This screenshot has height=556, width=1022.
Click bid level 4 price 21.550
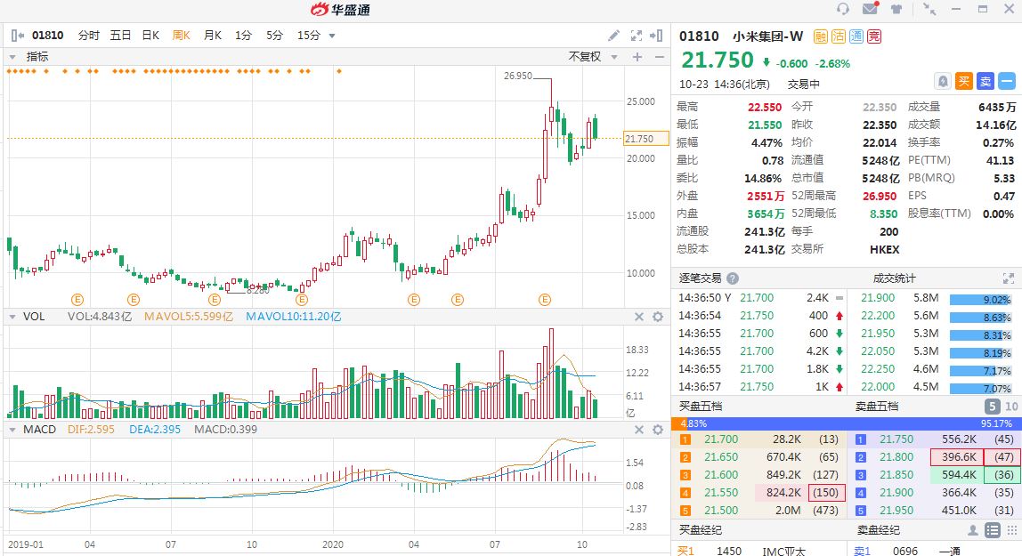point(721,494)
